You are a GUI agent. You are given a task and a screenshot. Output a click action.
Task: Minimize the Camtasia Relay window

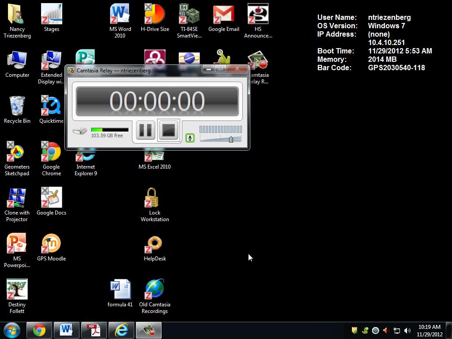209,68
